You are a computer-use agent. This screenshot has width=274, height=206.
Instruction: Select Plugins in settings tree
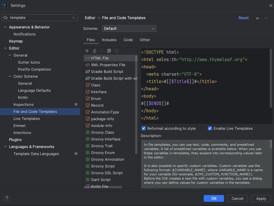click(15, 140)
